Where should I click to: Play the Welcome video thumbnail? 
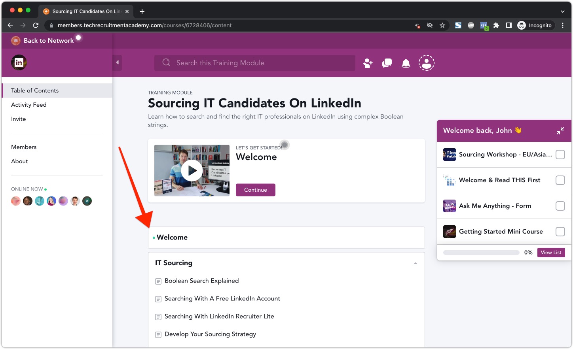click(x=192, y=170)
